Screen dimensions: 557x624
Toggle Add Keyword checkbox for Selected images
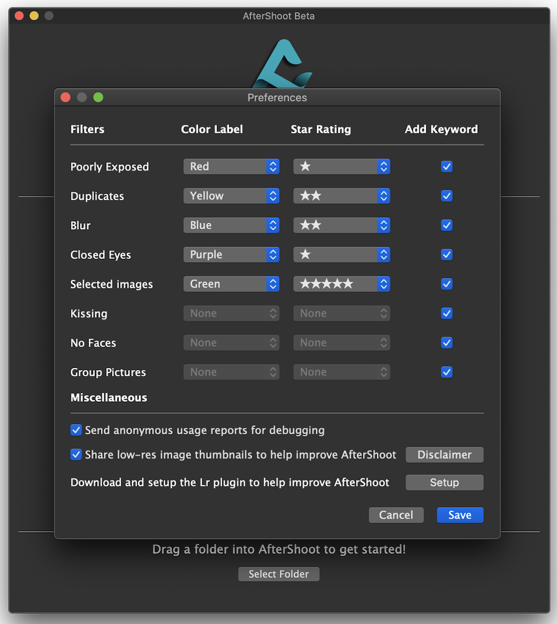[x=446, y=284]
